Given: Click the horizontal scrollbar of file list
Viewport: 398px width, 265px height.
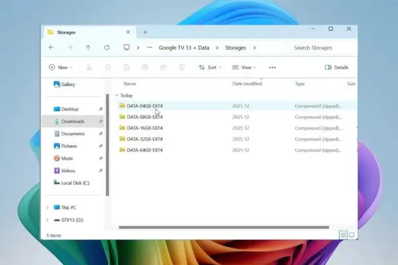Looking at the screenshot, I should (x=224, y=227).
